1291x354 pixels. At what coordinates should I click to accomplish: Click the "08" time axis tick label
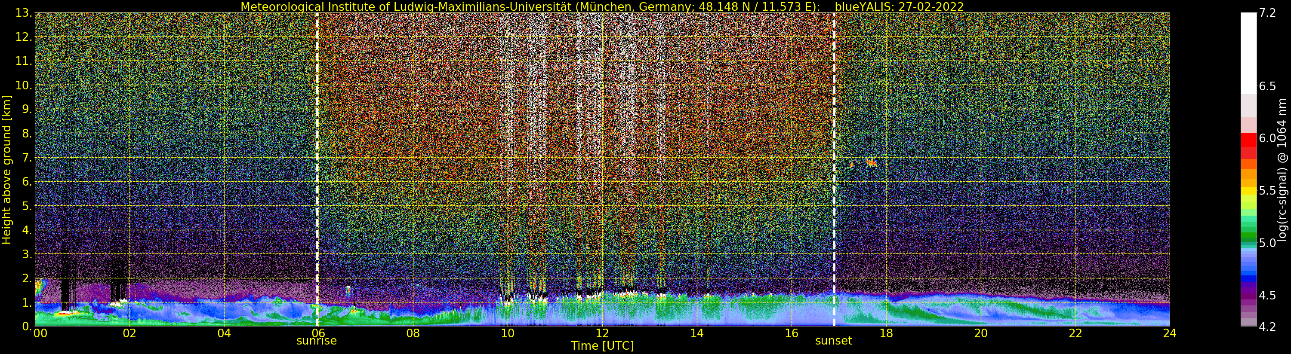coord(413,333)
